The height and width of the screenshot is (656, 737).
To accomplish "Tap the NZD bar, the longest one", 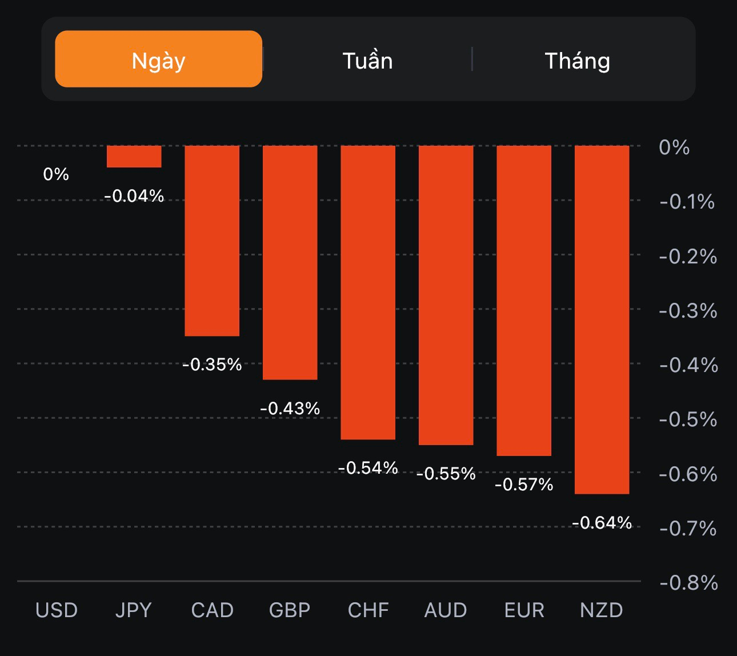I will coord(602,319).
